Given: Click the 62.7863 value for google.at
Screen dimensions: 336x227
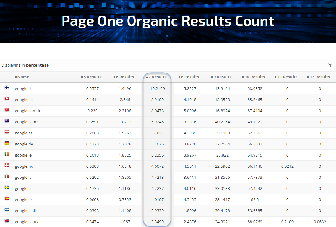Looking at the screenshot, I should [255, 133].
